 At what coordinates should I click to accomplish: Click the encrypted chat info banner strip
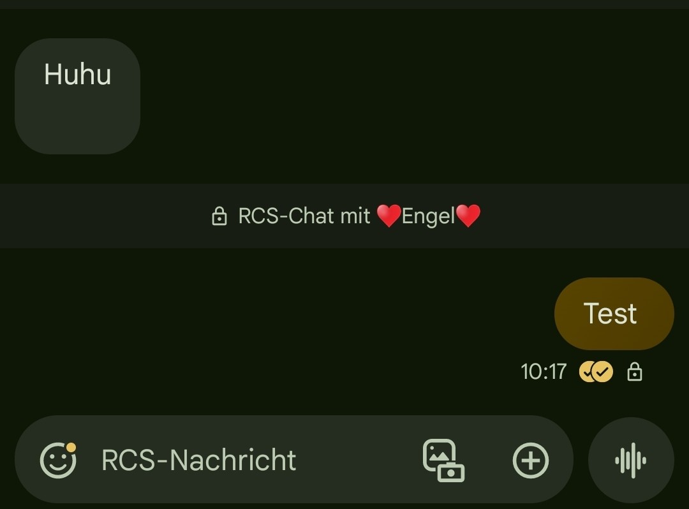(344, 216)
